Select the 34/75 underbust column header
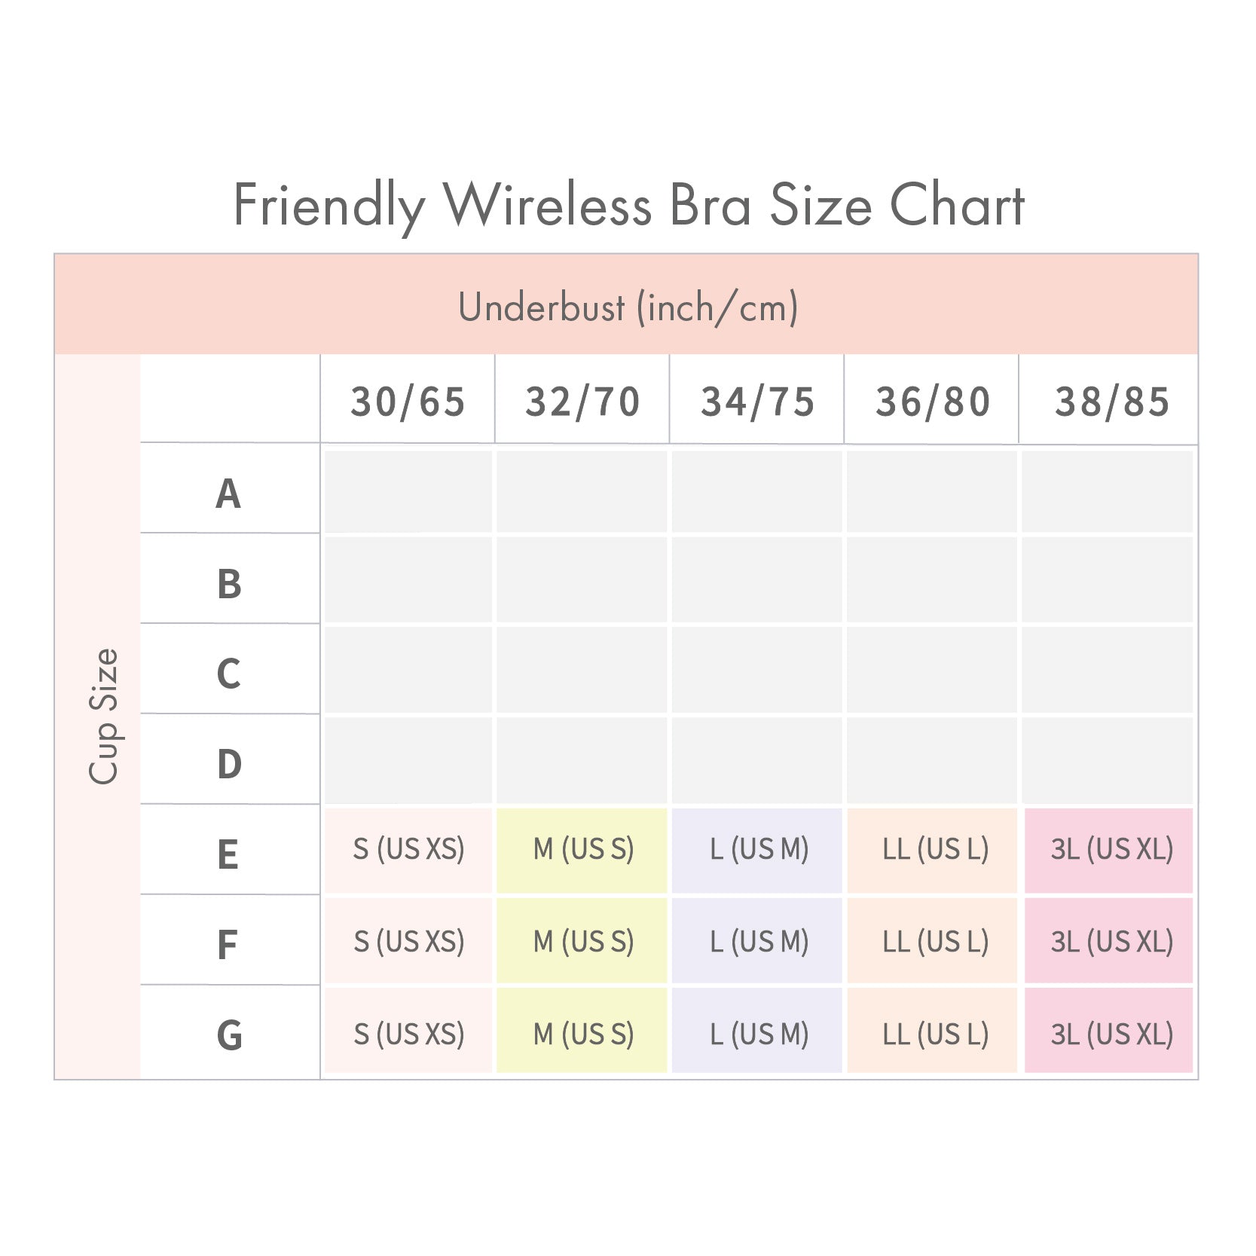Screen dimensions: 1256x1256 (x=757, y=401)
